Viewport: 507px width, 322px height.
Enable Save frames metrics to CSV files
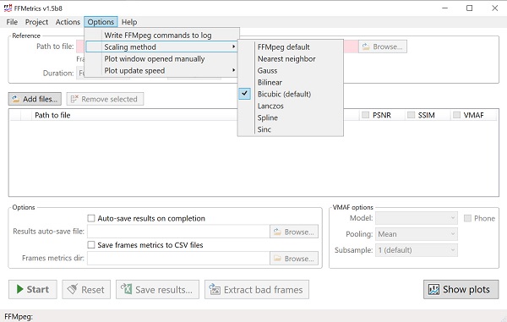pyautogui.click(x=91, y=245)
